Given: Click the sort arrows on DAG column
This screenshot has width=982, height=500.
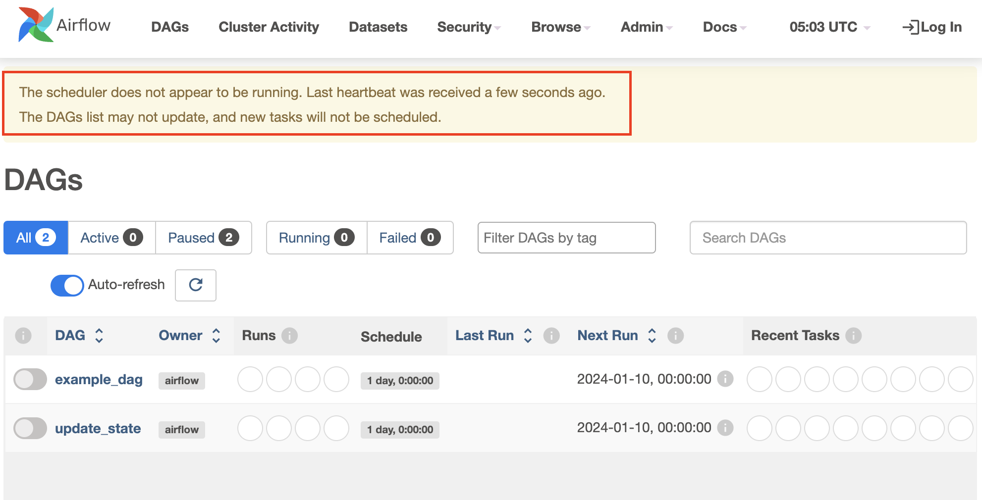Looking at the screenshot, I should (99, 336).
